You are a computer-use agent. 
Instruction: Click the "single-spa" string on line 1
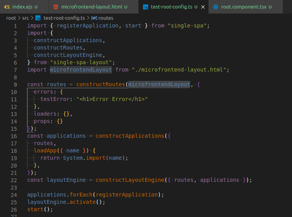pyautogui.click(x=187, y=26)
